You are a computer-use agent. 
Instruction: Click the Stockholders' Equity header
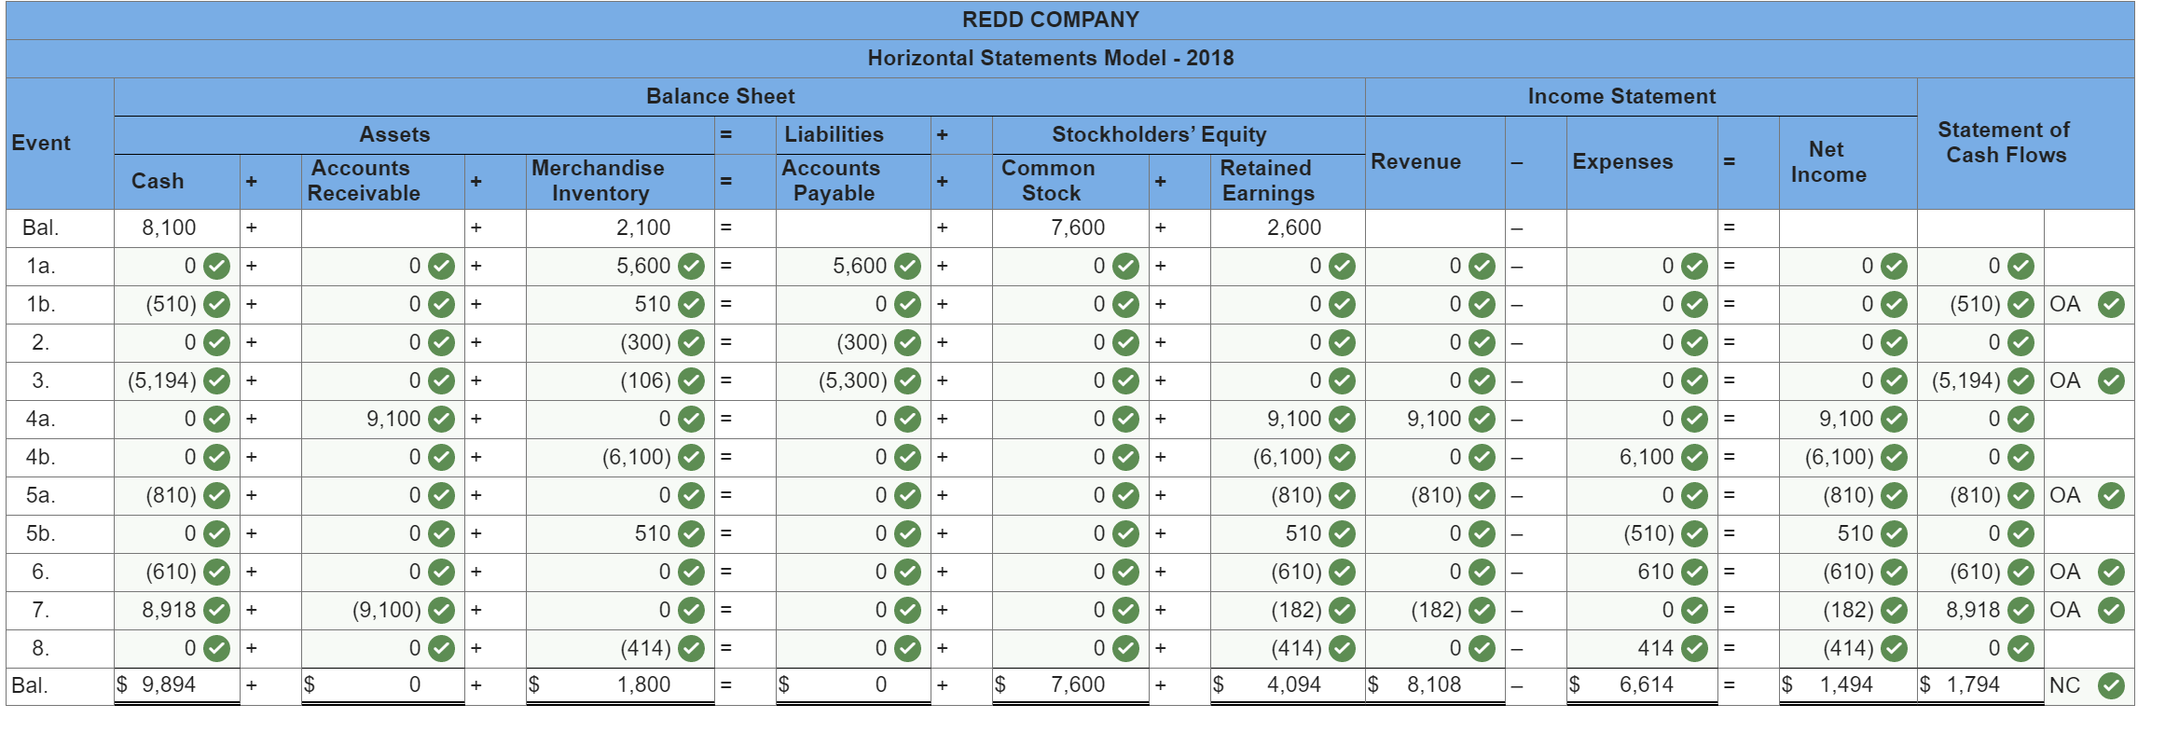(1159, 134)
